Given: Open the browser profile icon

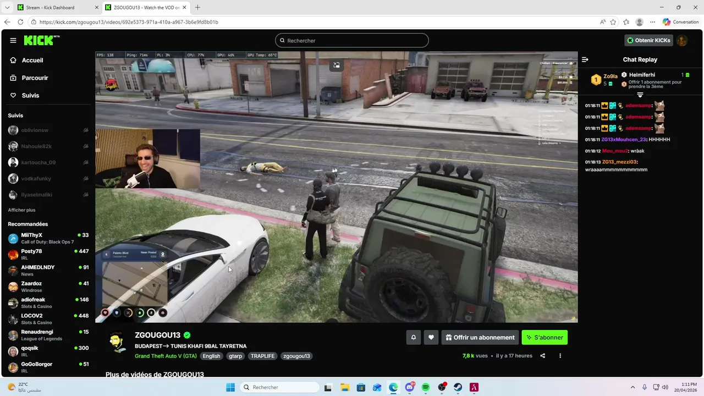Looking at the screenshot, I should coord(639,22).
